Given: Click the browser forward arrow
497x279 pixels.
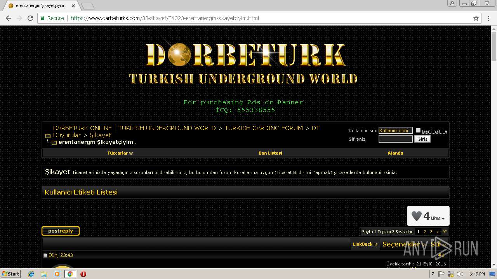Looking at the screenshot, I should point(19,18).
